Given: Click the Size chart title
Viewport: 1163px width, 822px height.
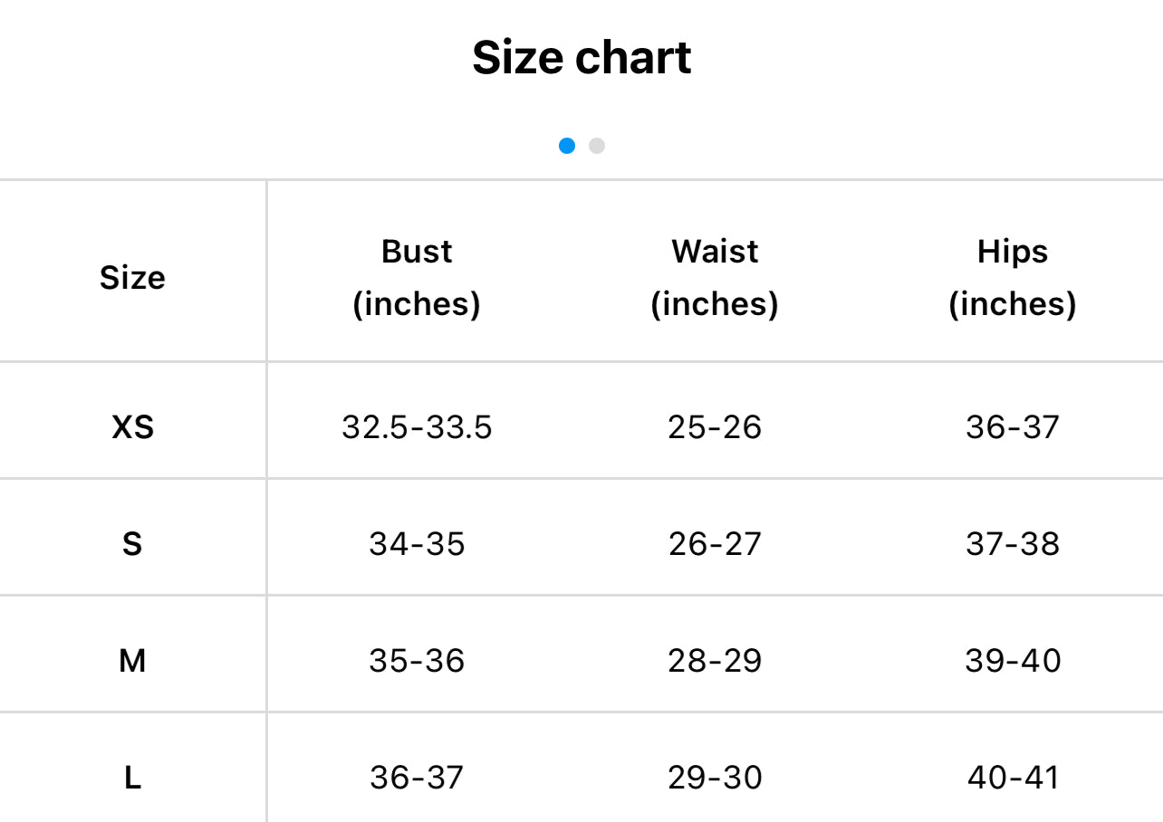Looking at the screenshot, I should click(581, 58).
